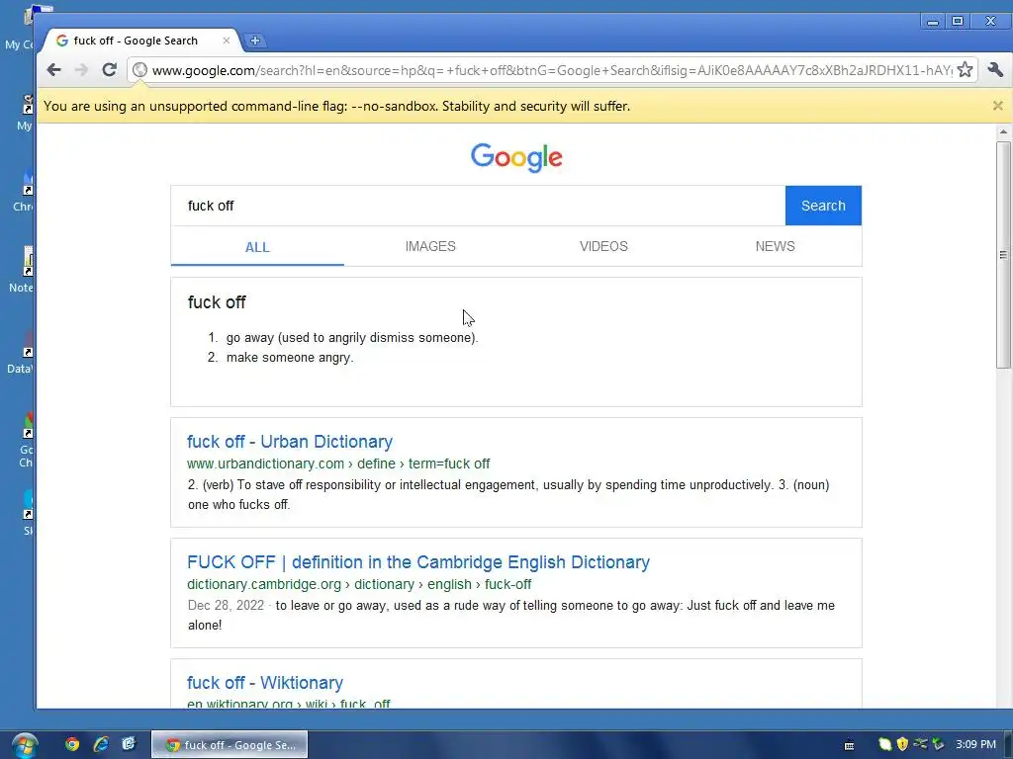
Task: Click the 'make someone angry' definition line
Action: [290, 358]
